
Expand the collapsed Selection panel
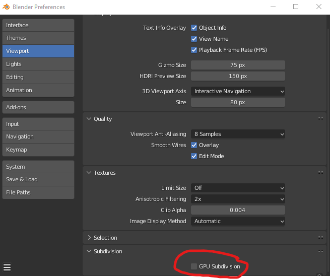coord(105,238)
